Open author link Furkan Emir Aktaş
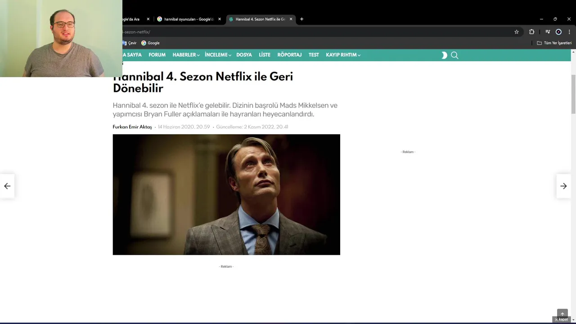Viewport: 576px width, 324px height. tap(132, 127)
